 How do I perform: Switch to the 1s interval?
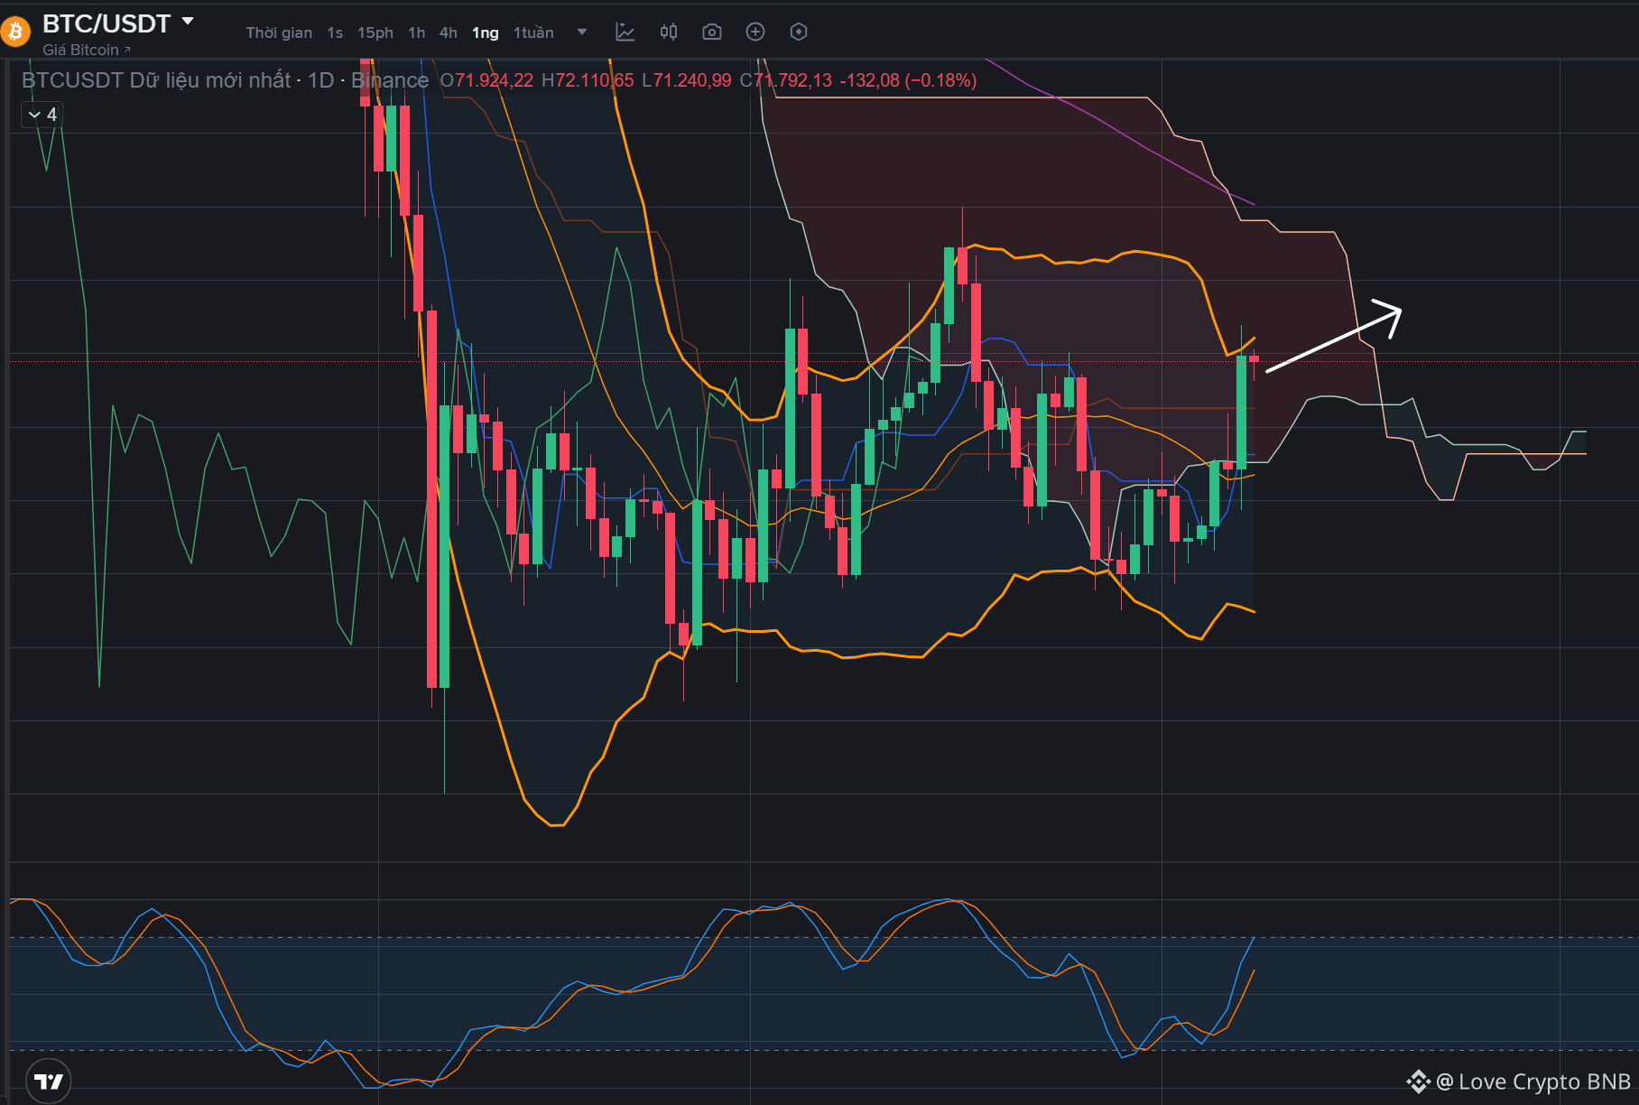(x=335, y=32)
